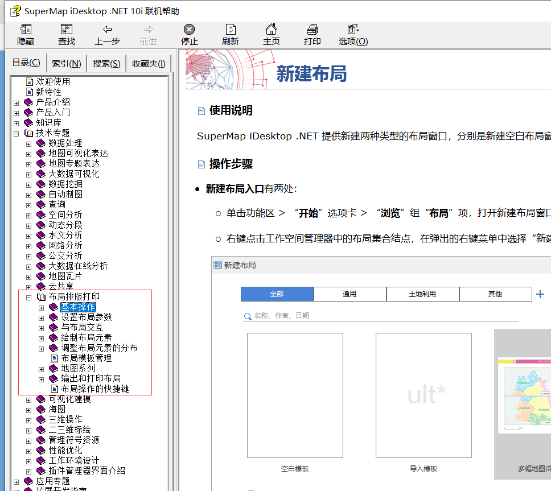Open the 三维操作 topic
This screenshot has width=551, height=491.
pyautogui.click(x=65, y=420)
